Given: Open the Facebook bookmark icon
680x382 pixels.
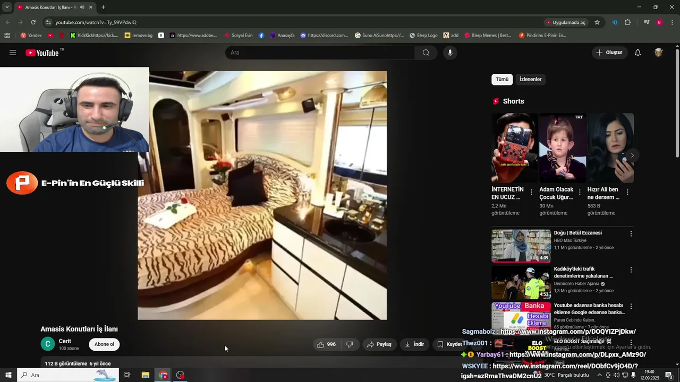Looking at the screenshot, I should [261, 36].
